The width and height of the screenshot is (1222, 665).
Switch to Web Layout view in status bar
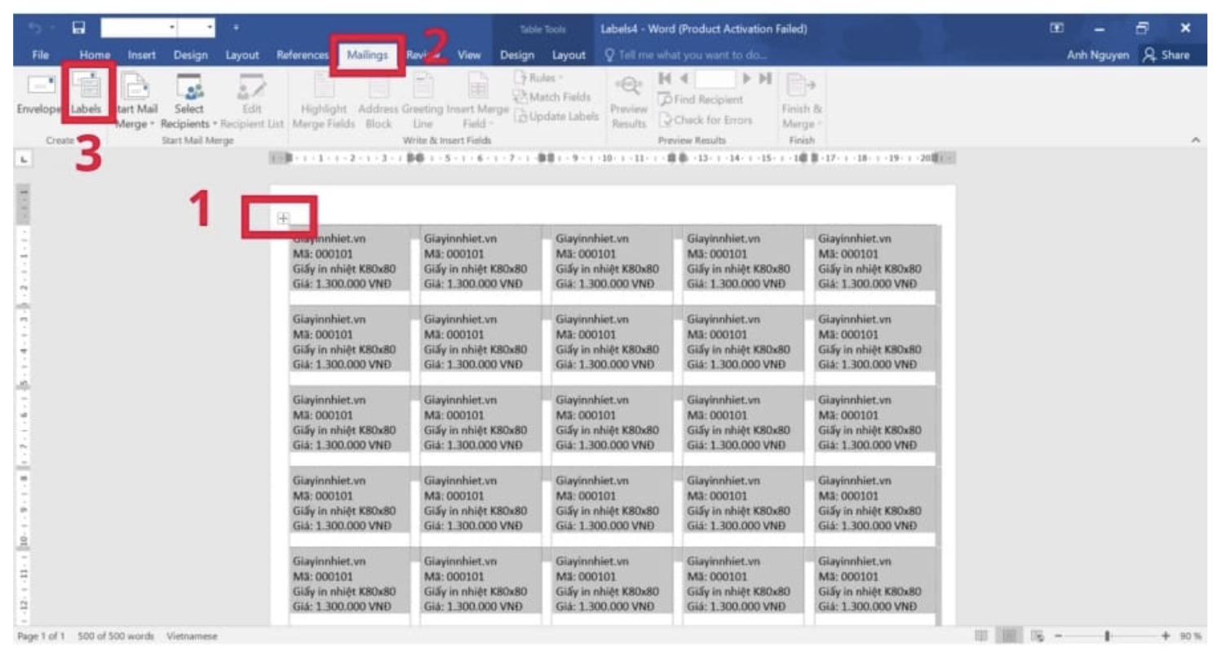point(1037,636)
